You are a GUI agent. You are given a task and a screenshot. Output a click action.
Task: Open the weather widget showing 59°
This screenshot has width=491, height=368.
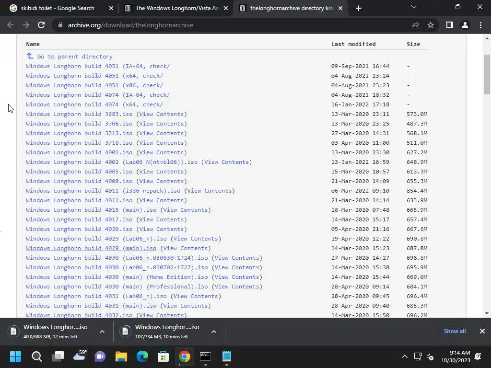(79, 356)
